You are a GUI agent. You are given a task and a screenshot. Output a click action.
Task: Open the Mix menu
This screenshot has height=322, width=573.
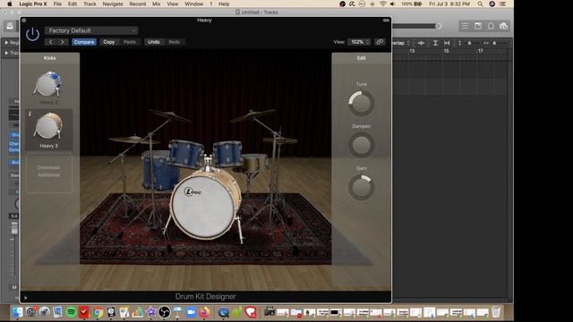tap(157, 4)
